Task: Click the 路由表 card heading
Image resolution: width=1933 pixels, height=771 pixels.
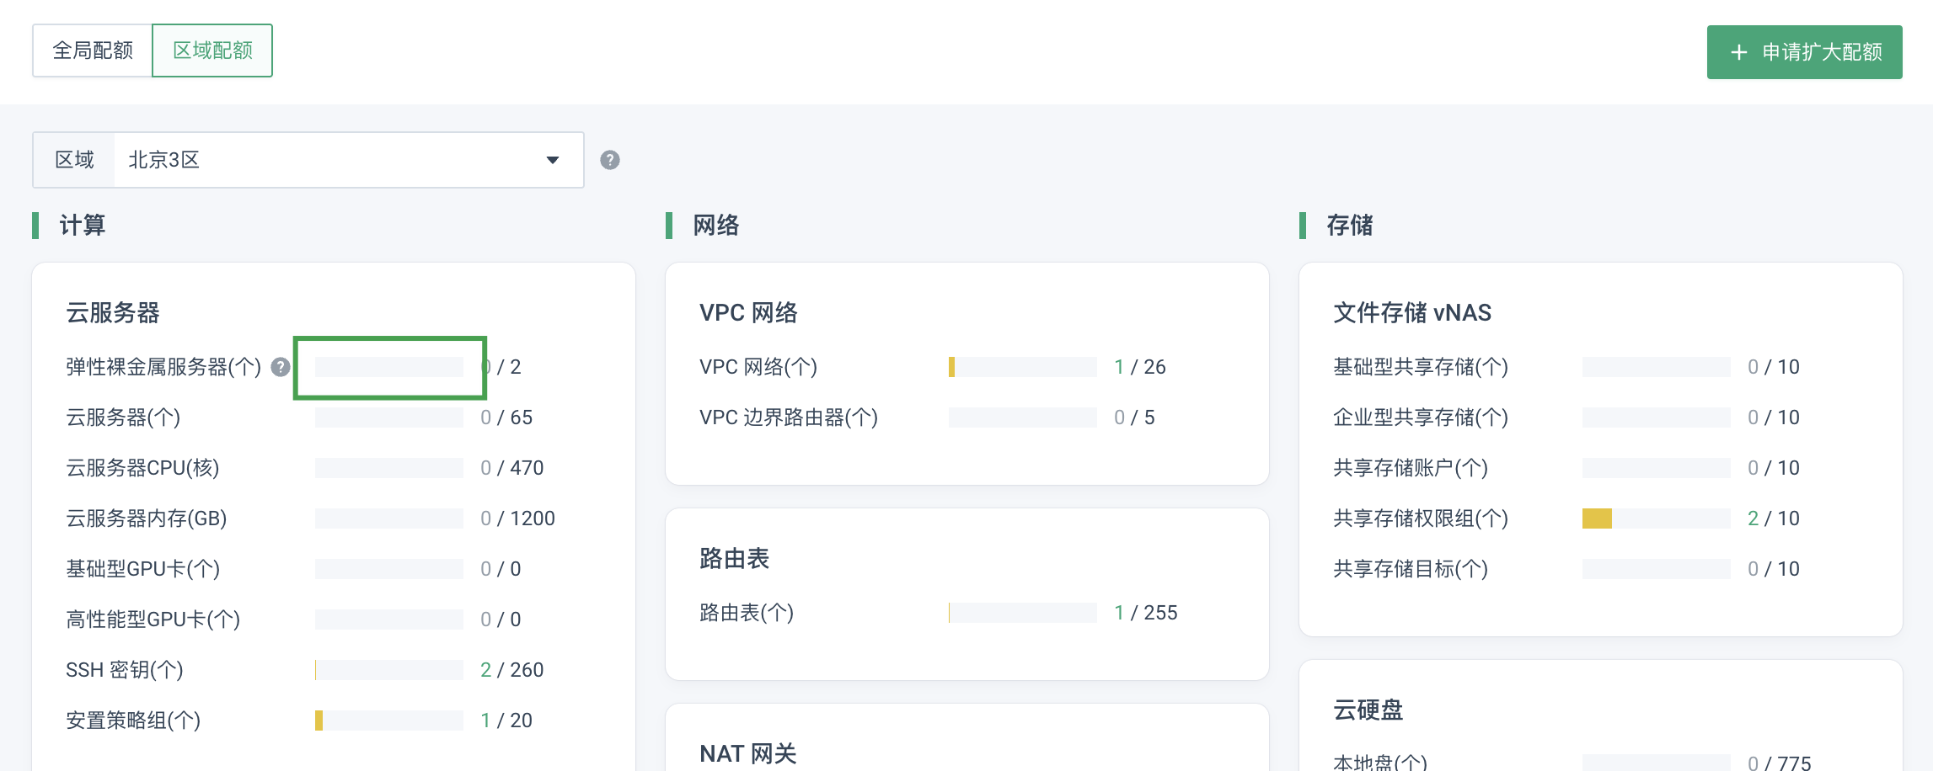Action: [735, 559]
